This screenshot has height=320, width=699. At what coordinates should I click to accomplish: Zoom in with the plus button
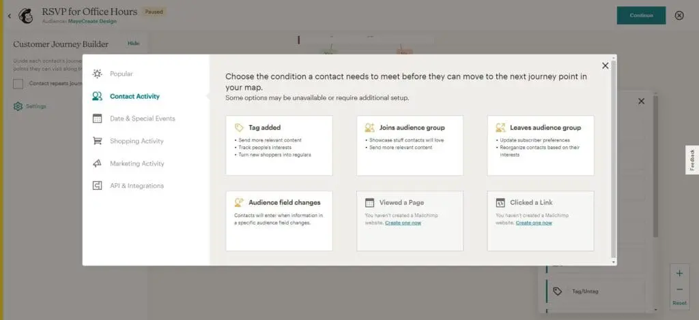click(x=679, y=273)
